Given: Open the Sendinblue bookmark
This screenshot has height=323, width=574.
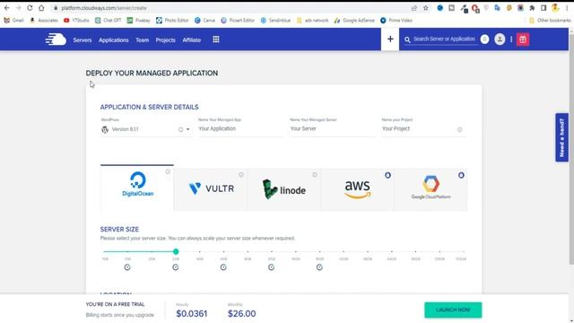Looking at the screenshot, I should coord(275,20).
